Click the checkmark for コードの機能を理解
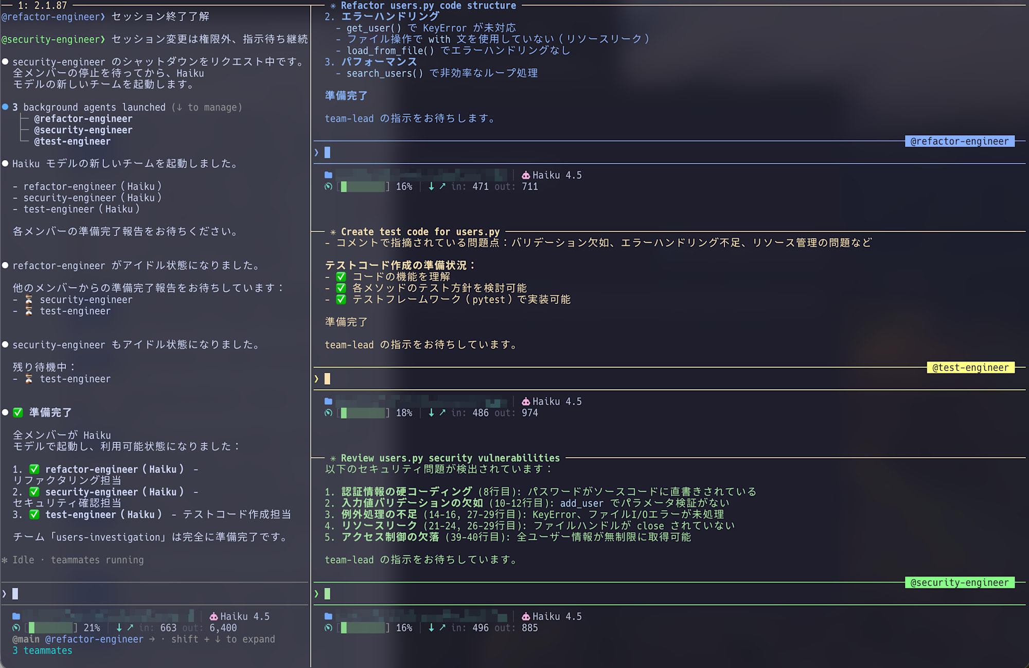Image resolution: width=1029 pixels, height=668 pixels. point(341,277)
